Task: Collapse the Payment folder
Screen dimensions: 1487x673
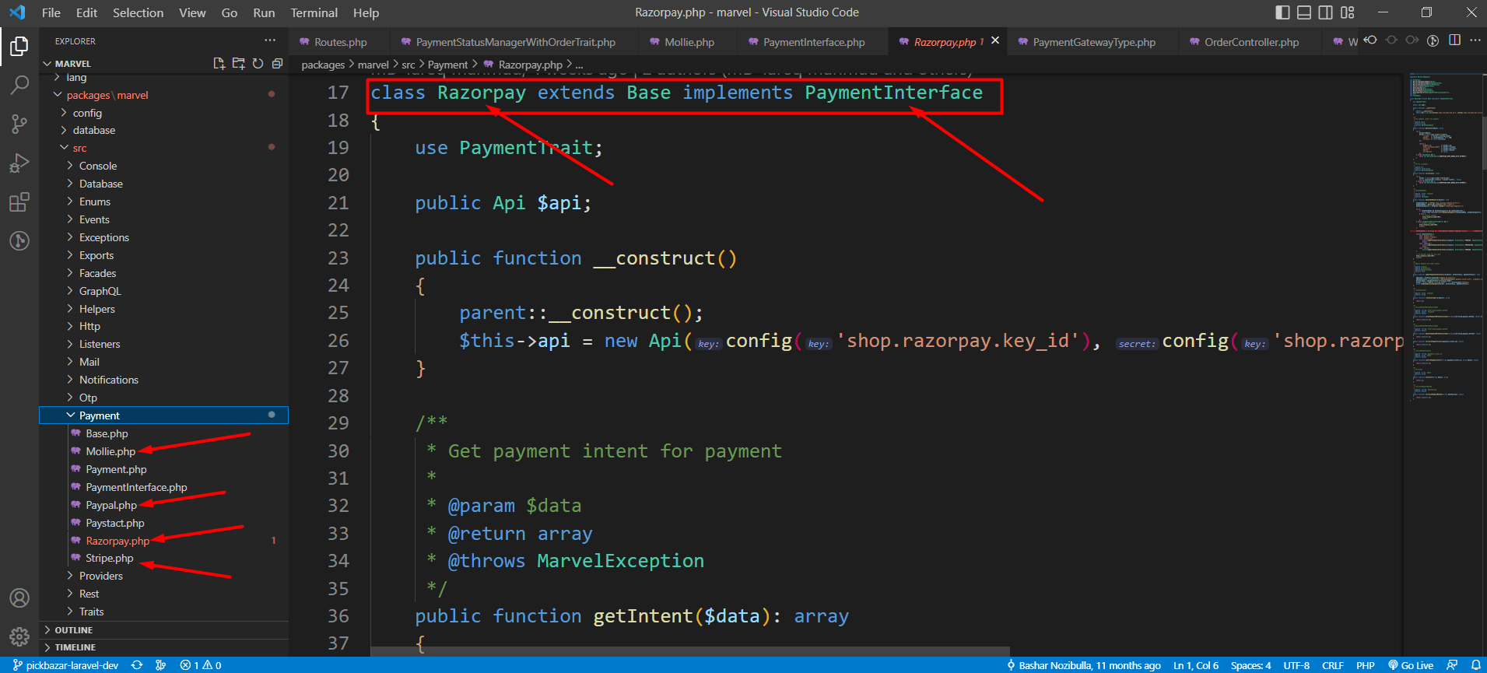Action: point(99,415)
